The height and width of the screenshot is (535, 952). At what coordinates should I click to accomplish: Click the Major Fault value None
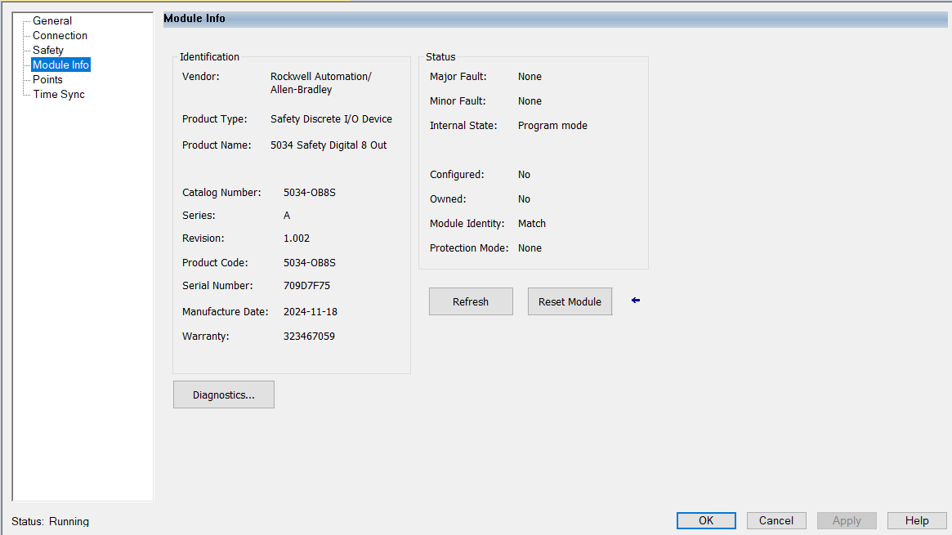click(530, 77)
